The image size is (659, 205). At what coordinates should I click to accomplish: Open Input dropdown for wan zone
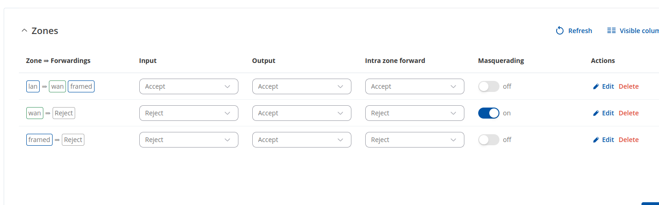coord(189,113)
